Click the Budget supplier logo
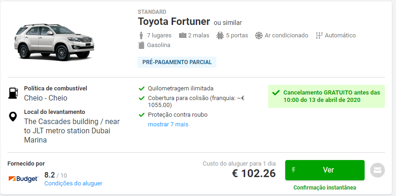This screenshot has width=396, height=196. tap(24, 179)
